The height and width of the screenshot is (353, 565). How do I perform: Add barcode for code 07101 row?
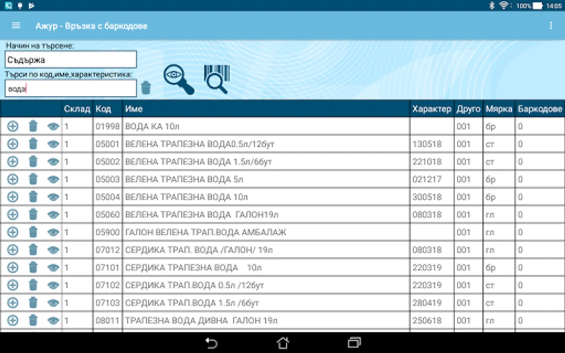13,267
